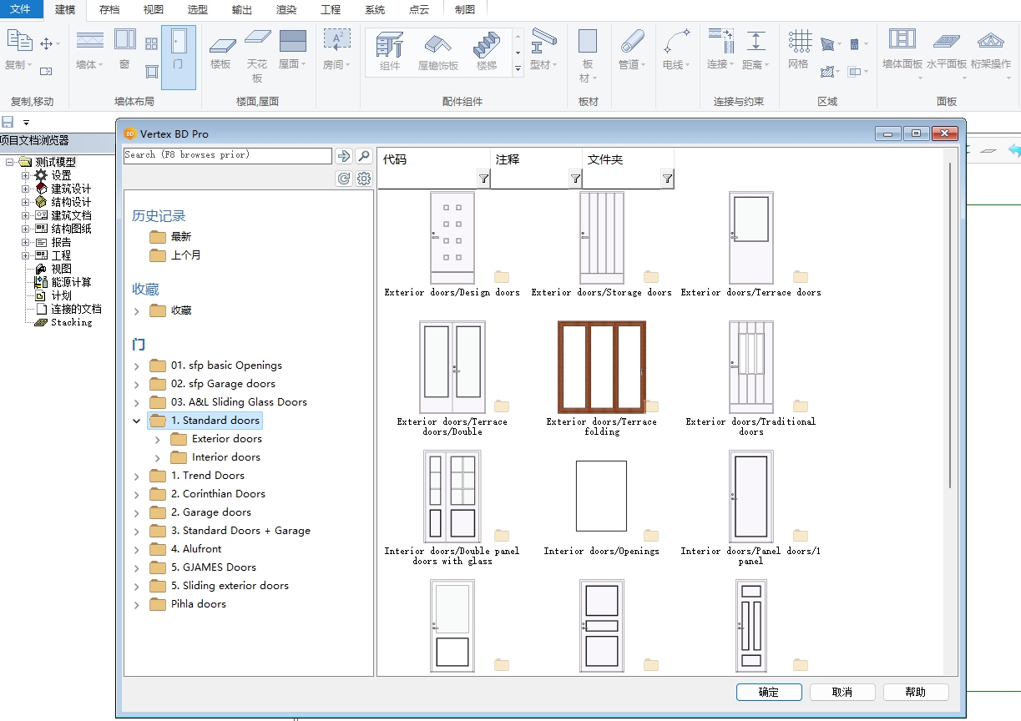Open the 文件夹 column filter
This screenshot has width=1021, height=721.
tap(667, 179)
